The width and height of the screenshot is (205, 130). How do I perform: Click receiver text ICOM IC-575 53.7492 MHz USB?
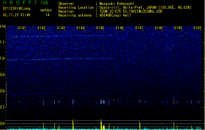pyautogui.click(x=131, y=11)
